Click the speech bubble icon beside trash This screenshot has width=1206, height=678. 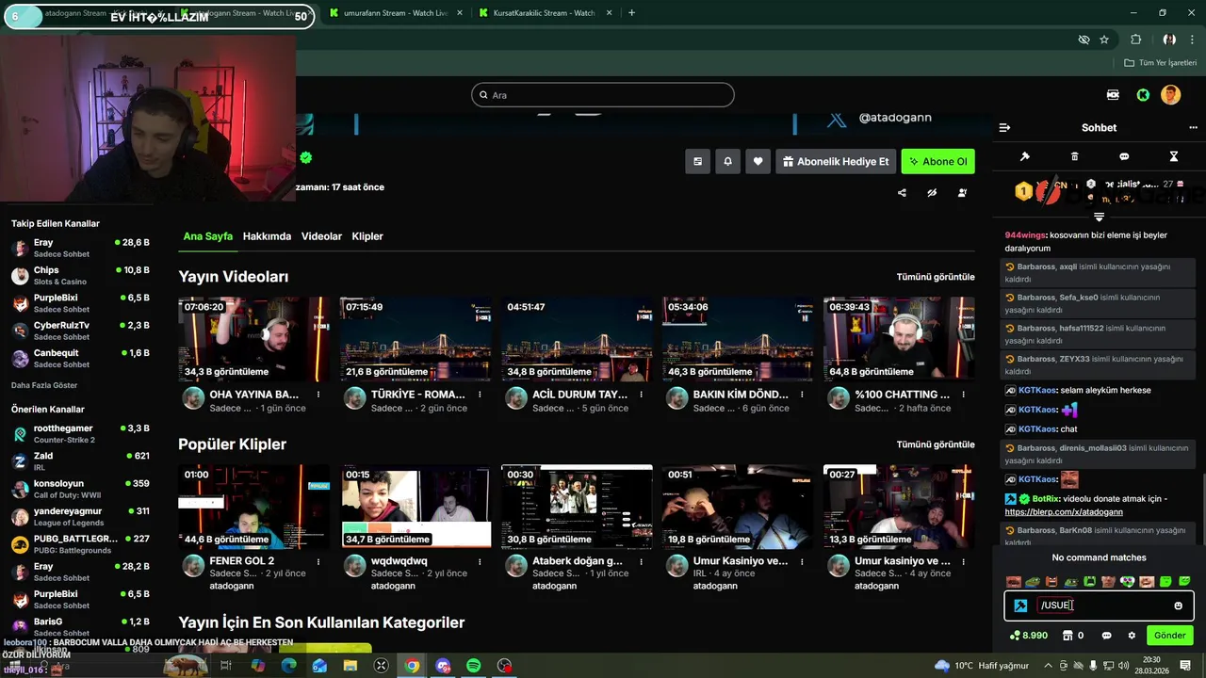click(x=1124, y=156)
